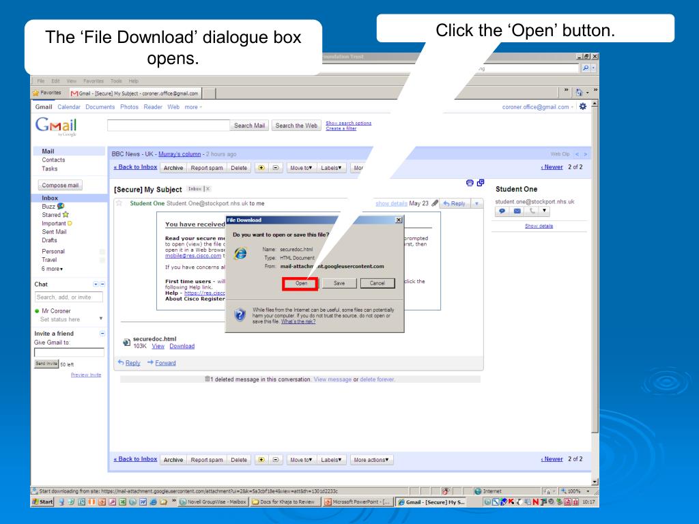Click the Create a filter link
699x524 pixels.
(341, 128)
